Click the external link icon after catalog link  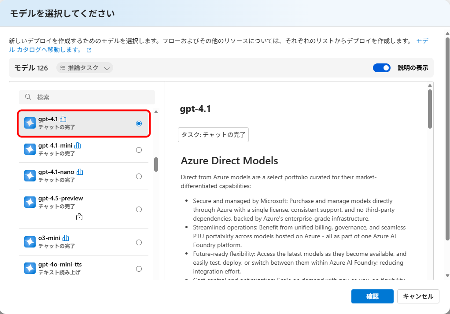89,50
